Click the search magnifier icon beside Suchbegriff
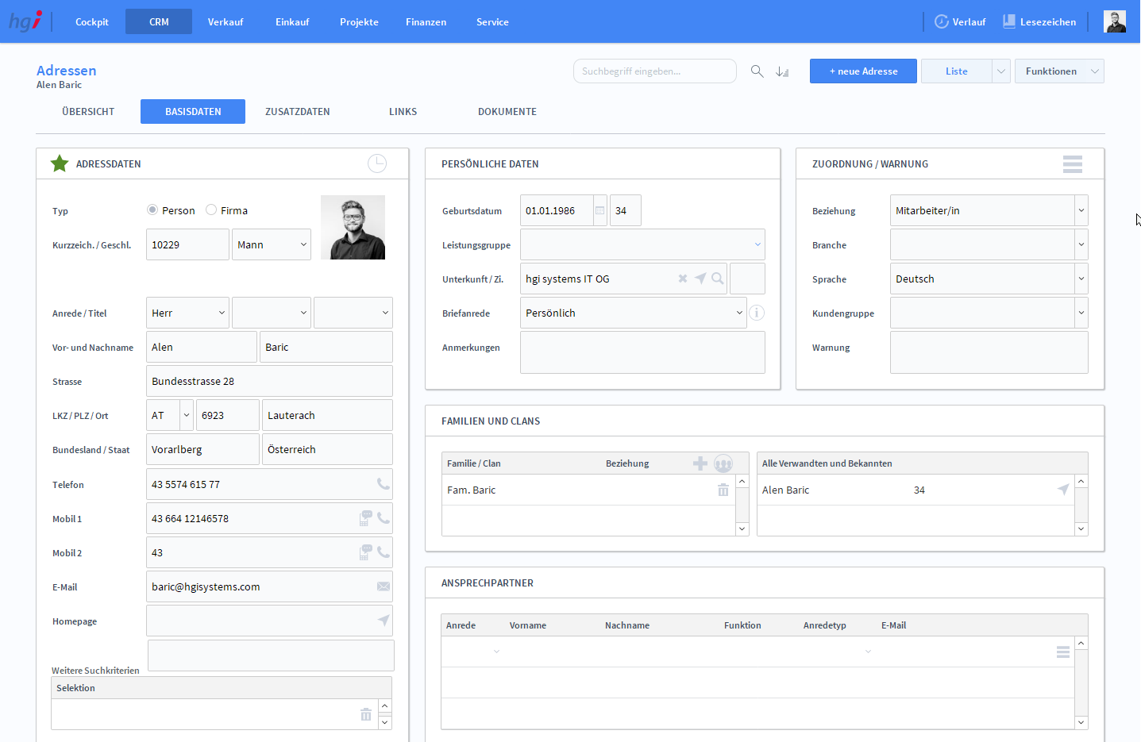The width and height of the screenshot is (1141, 742). coord(757,71)
